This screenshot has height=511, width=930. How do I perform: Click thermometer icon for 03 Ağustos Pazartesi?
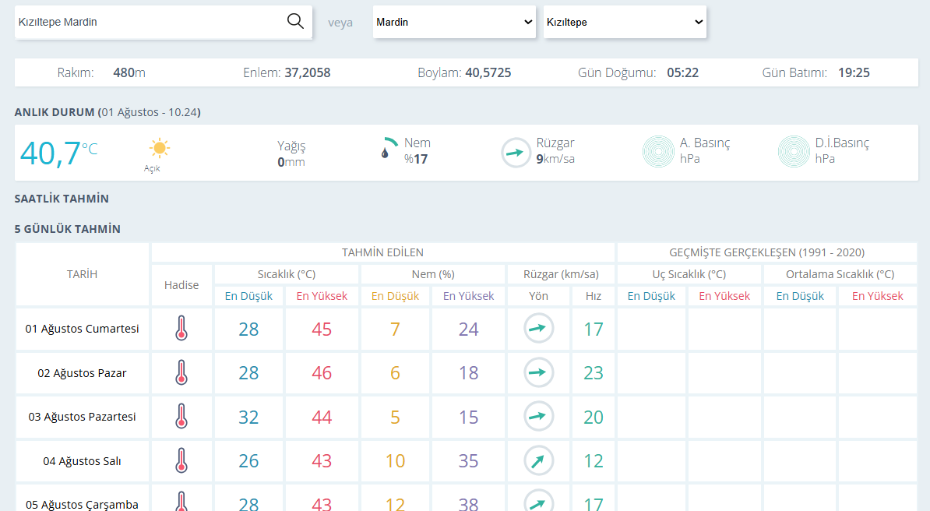coord(181,417)
